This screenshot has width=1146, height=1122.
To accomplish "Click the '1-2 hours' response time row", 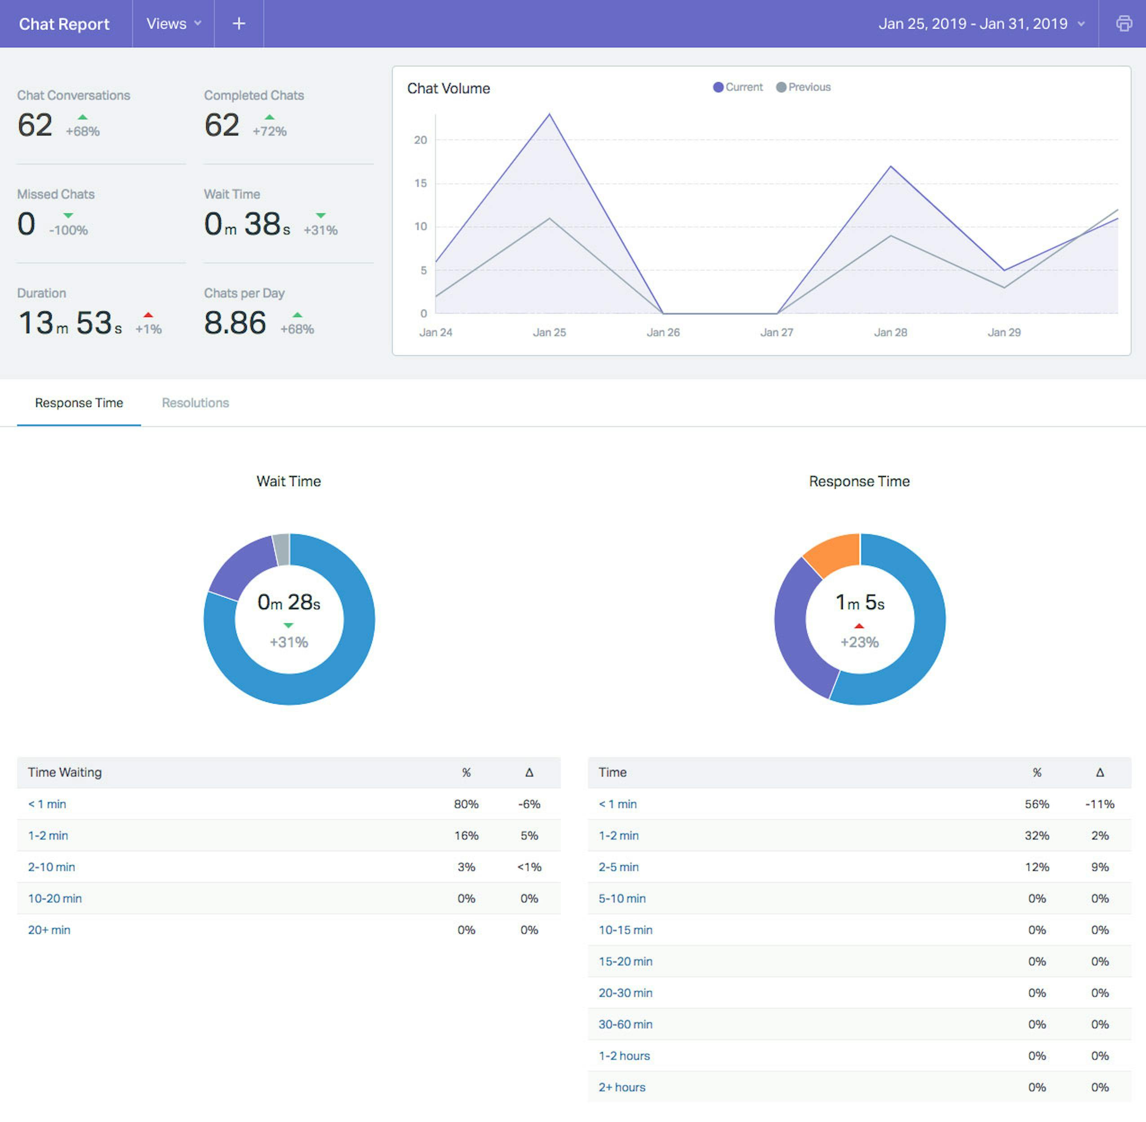I will point(859,1055).
